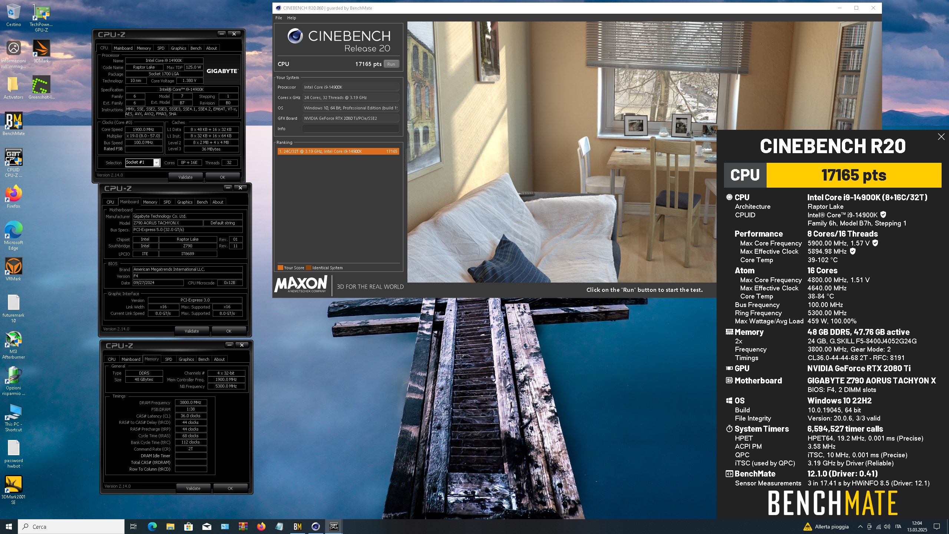
Task: Click the 17165 pts BenchMate score
Action: pos(854,175)
